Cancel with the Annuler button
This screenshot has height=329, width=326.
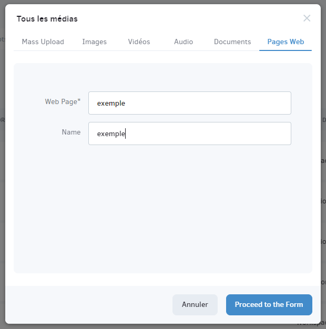(x=195, y=304)
